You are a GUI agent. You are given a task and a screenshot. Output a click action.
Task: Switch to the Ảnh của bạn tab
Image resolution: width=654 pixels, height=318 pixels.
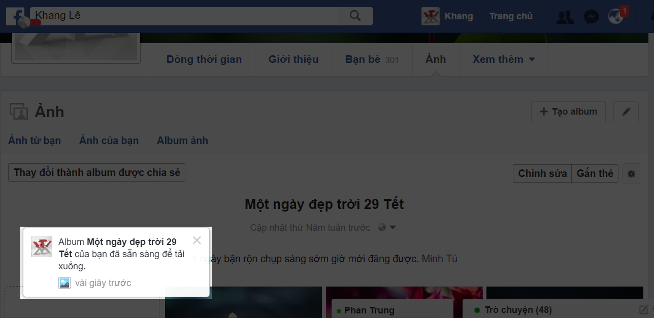coord(109,140)
